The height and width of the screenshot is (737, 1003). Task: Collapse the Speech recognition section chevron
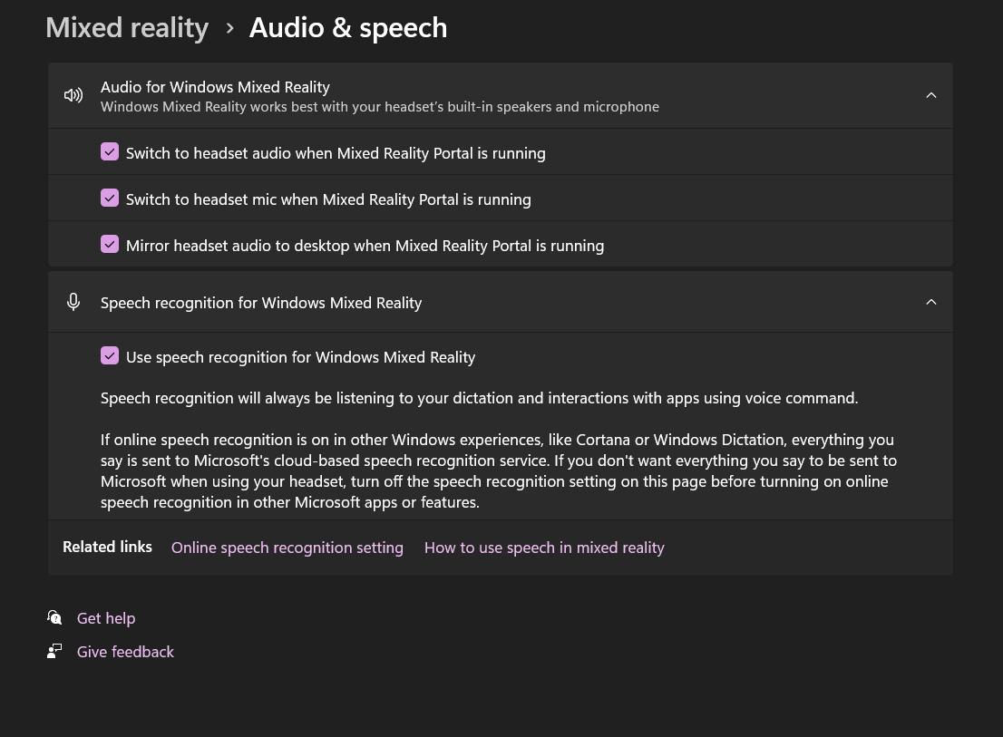(x=931, y=302)
